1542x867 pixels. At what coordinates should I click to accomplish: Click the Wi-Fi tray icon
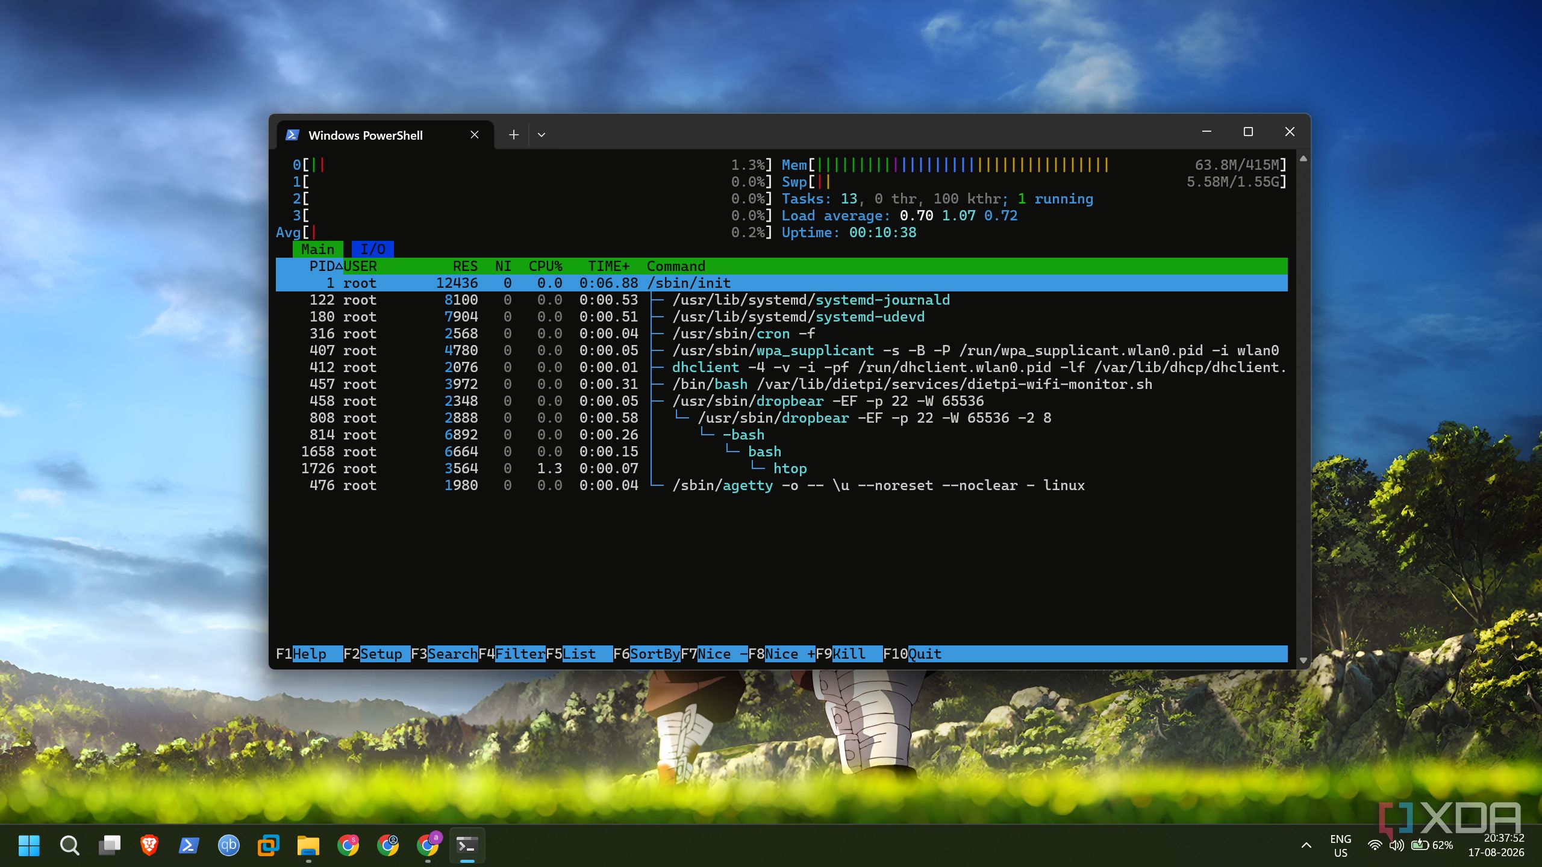click(x=1375, y=845)
